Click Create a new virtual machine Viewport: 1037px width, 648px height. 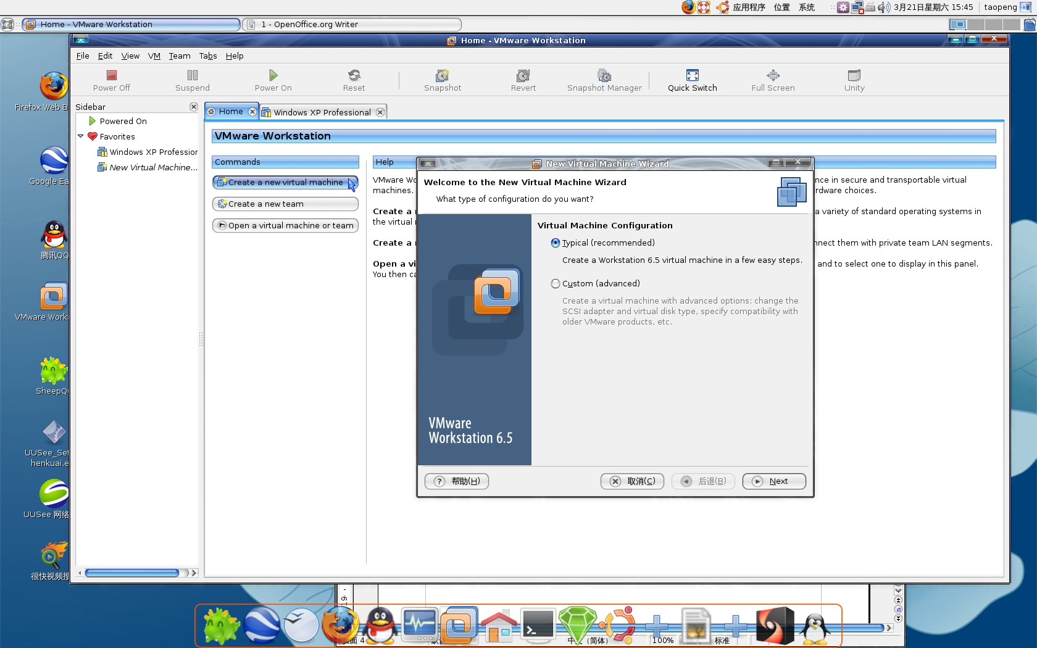(x=285, y=183)
